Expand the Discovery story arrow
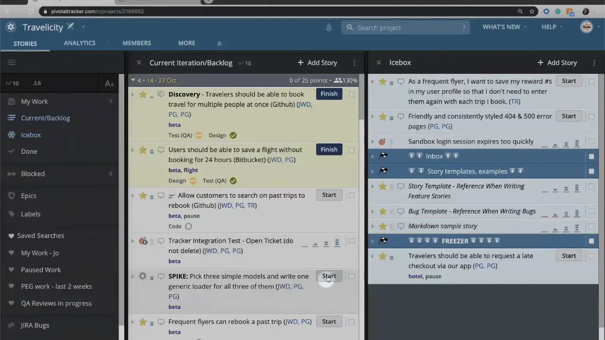This screenshot has height=340, width=605. pos(133,94)
